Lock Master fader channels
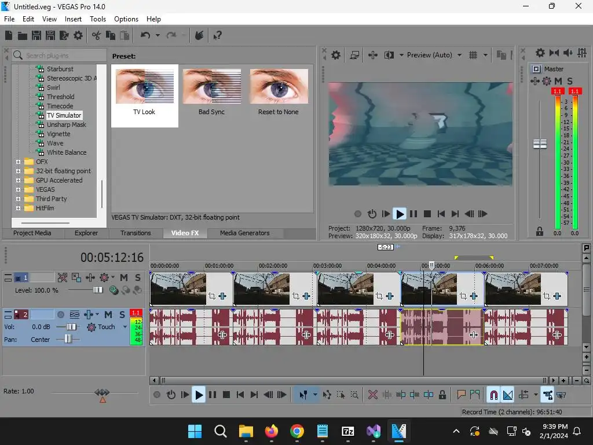 (x=540, y=231)
